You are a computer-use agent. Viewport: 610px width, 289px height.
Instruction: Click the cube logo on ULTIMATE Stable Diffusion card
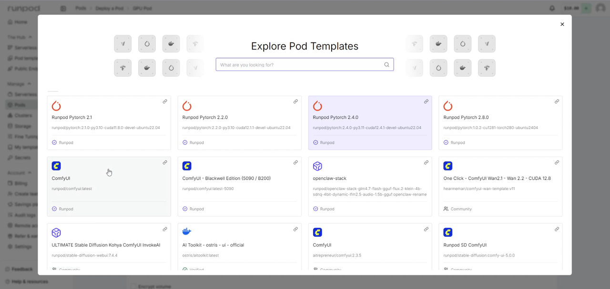pyautogui.click(x=56, y=233)
